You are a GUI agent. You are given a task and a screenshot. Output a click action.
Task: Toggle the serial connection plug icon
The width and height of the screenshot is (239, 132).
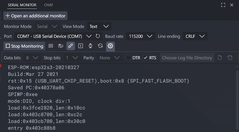pos(71,46)
